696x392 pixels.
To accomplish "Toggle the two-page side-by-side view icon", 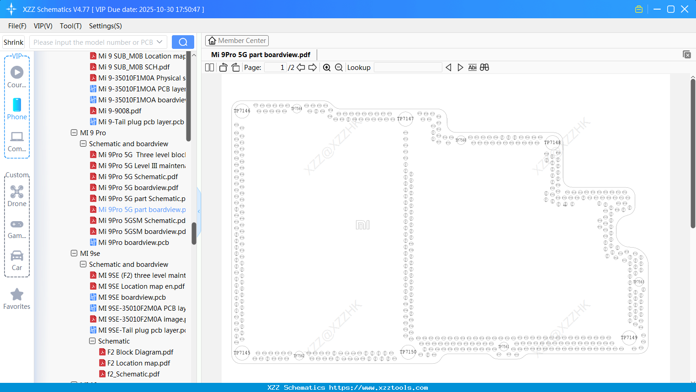I will 209,68.
